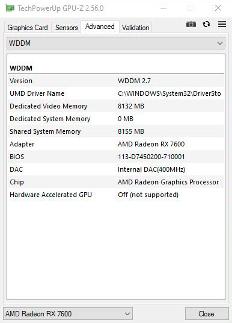Click the 8155 MB value
The width and height of the screenshot is (232, 323).
[131, 131]
